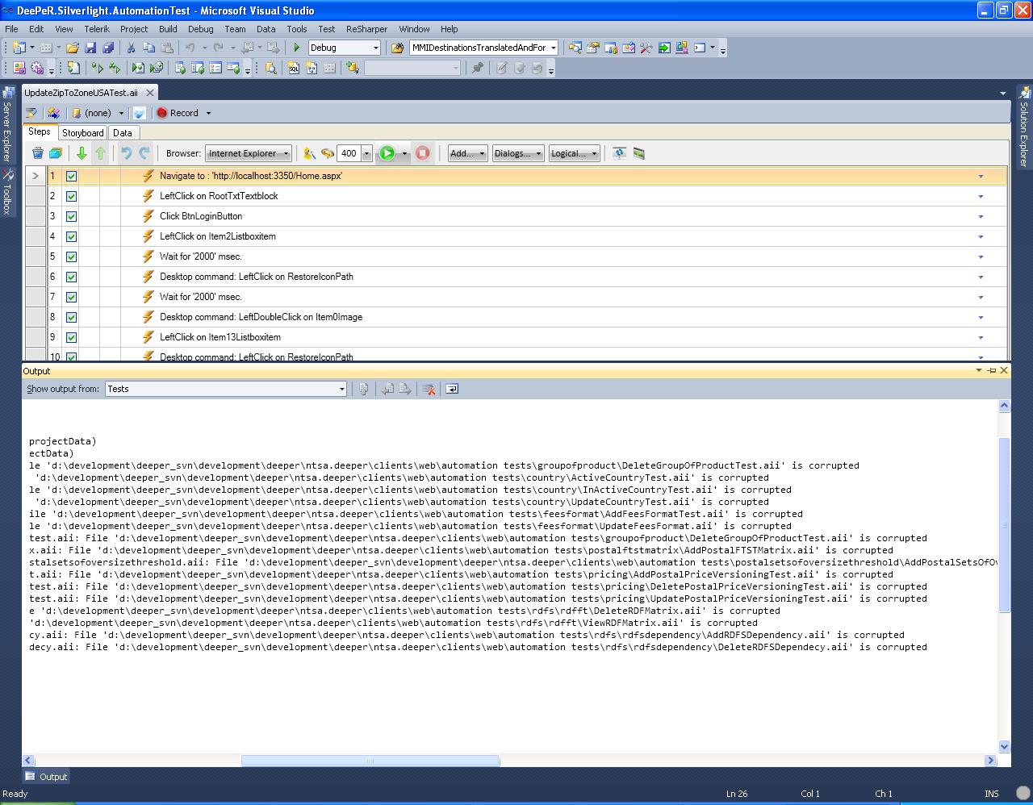1033x805 pixels.
Task: Move step down with green down arrow
Action: click(x=82, y=153)
